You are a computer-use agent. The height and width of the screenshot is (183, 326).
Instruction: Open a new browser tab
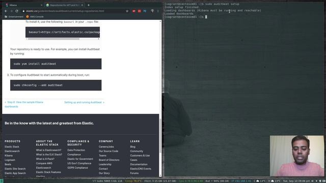pyautogui.click(x=89, y=5)
